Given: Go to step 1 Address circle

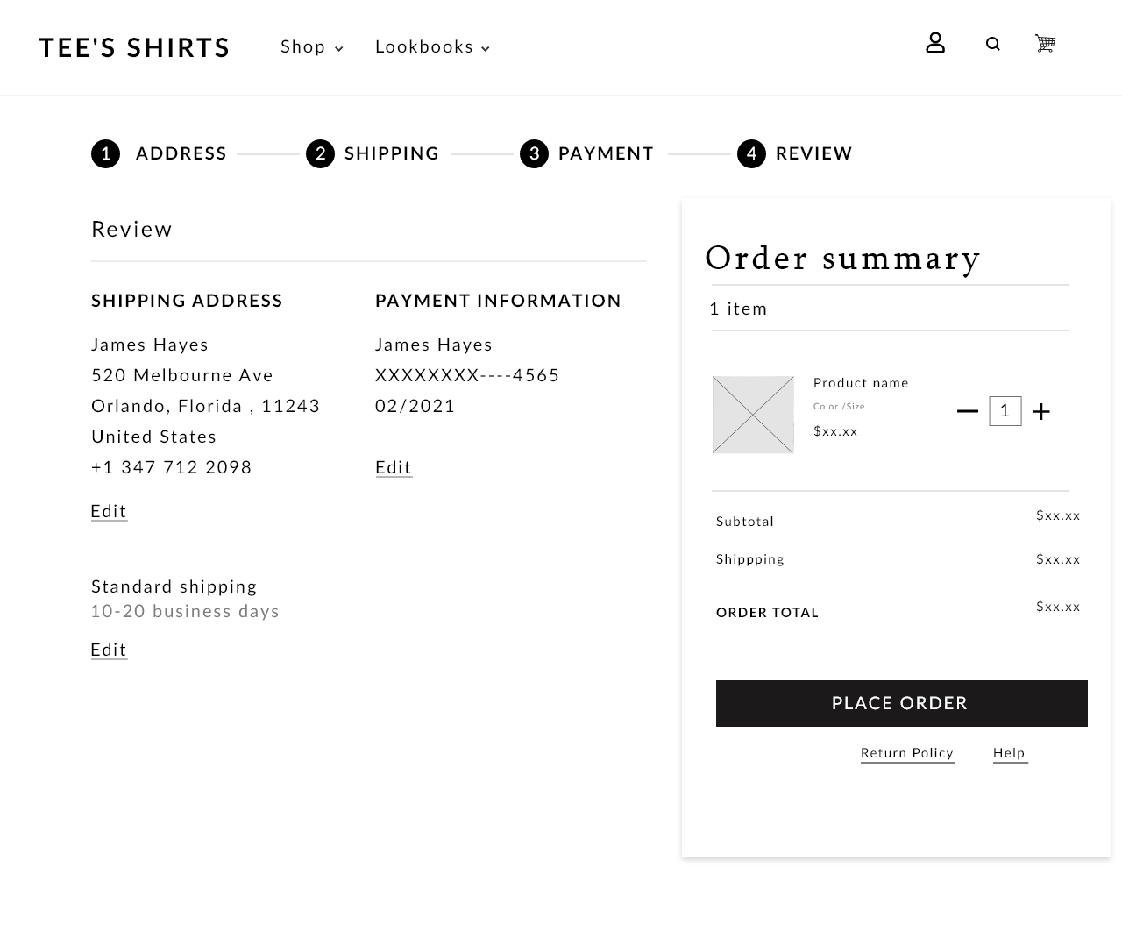Looking at the screenshot, I should (x=106, y=154).
